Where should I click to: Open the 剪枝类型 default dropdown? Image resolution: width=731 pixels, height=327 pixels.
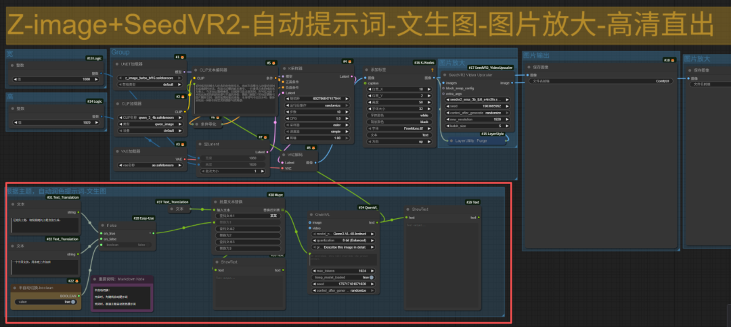pyautogui.click(x=149, y=84)
